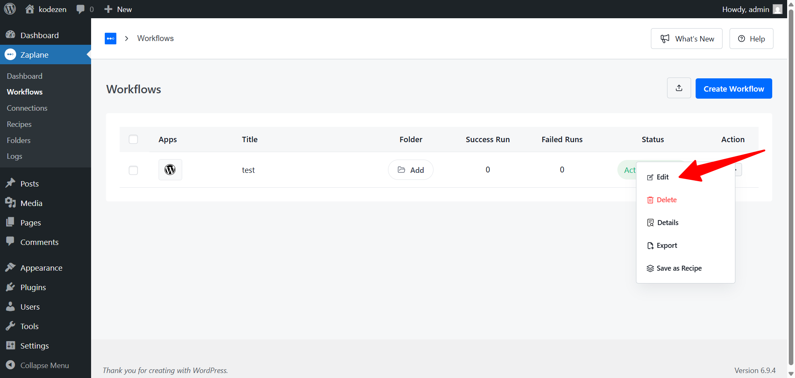Click Create Workflow button
The image size is (795, 378).
tap(734, 89)
